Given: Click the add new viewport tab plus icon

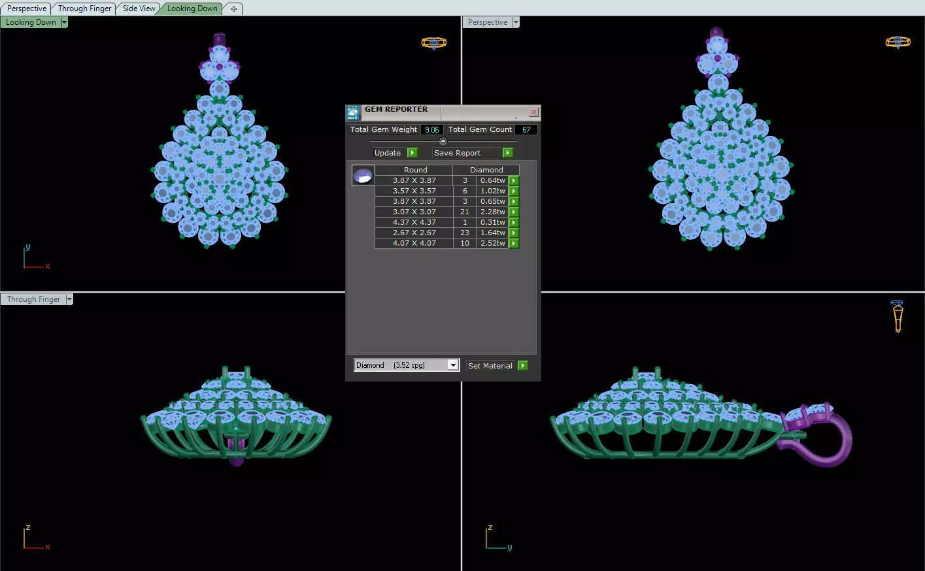Looking at the screenshot, I should [233, 8].
